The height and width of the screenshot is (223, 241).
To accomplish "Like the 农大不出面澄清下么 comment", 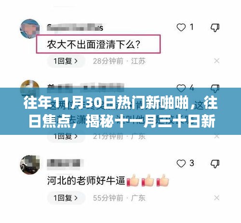I will pos(181,27).
